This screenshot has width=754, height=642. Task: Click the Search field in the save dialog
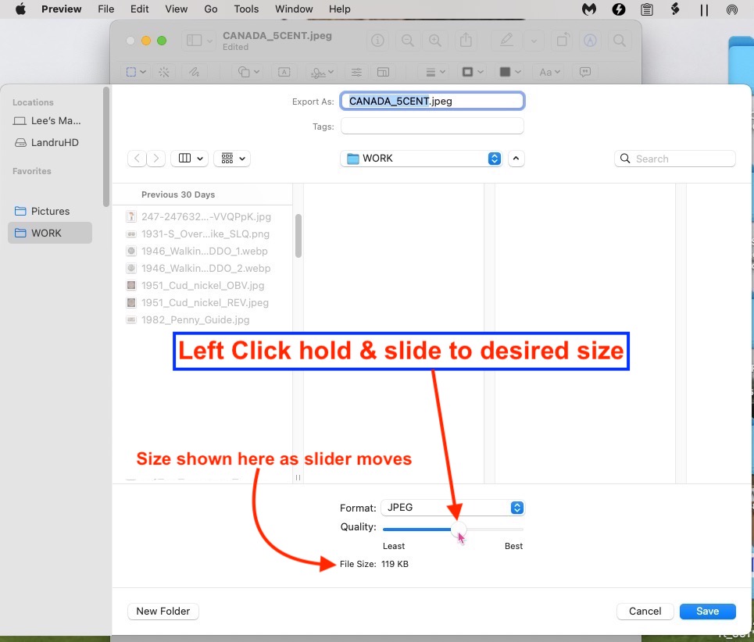(674, 159)
